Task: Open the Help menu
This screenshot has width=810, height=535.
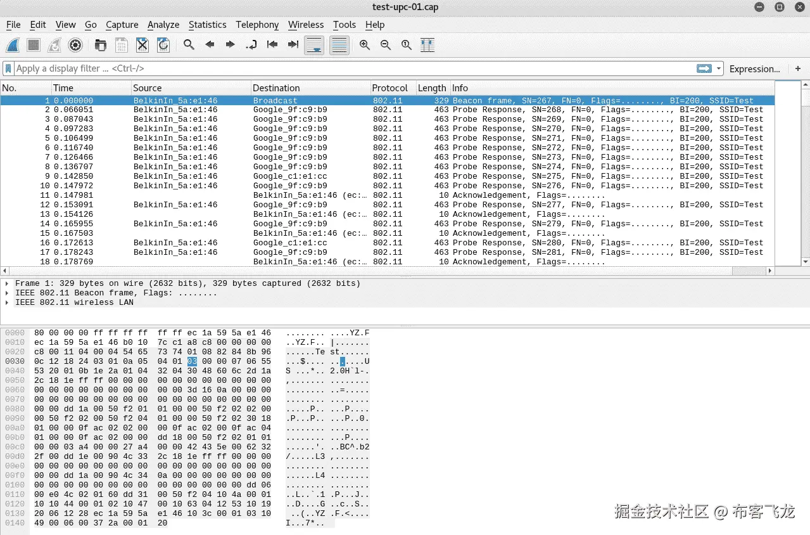Action: pyautogui.click(x=375, y=24)
